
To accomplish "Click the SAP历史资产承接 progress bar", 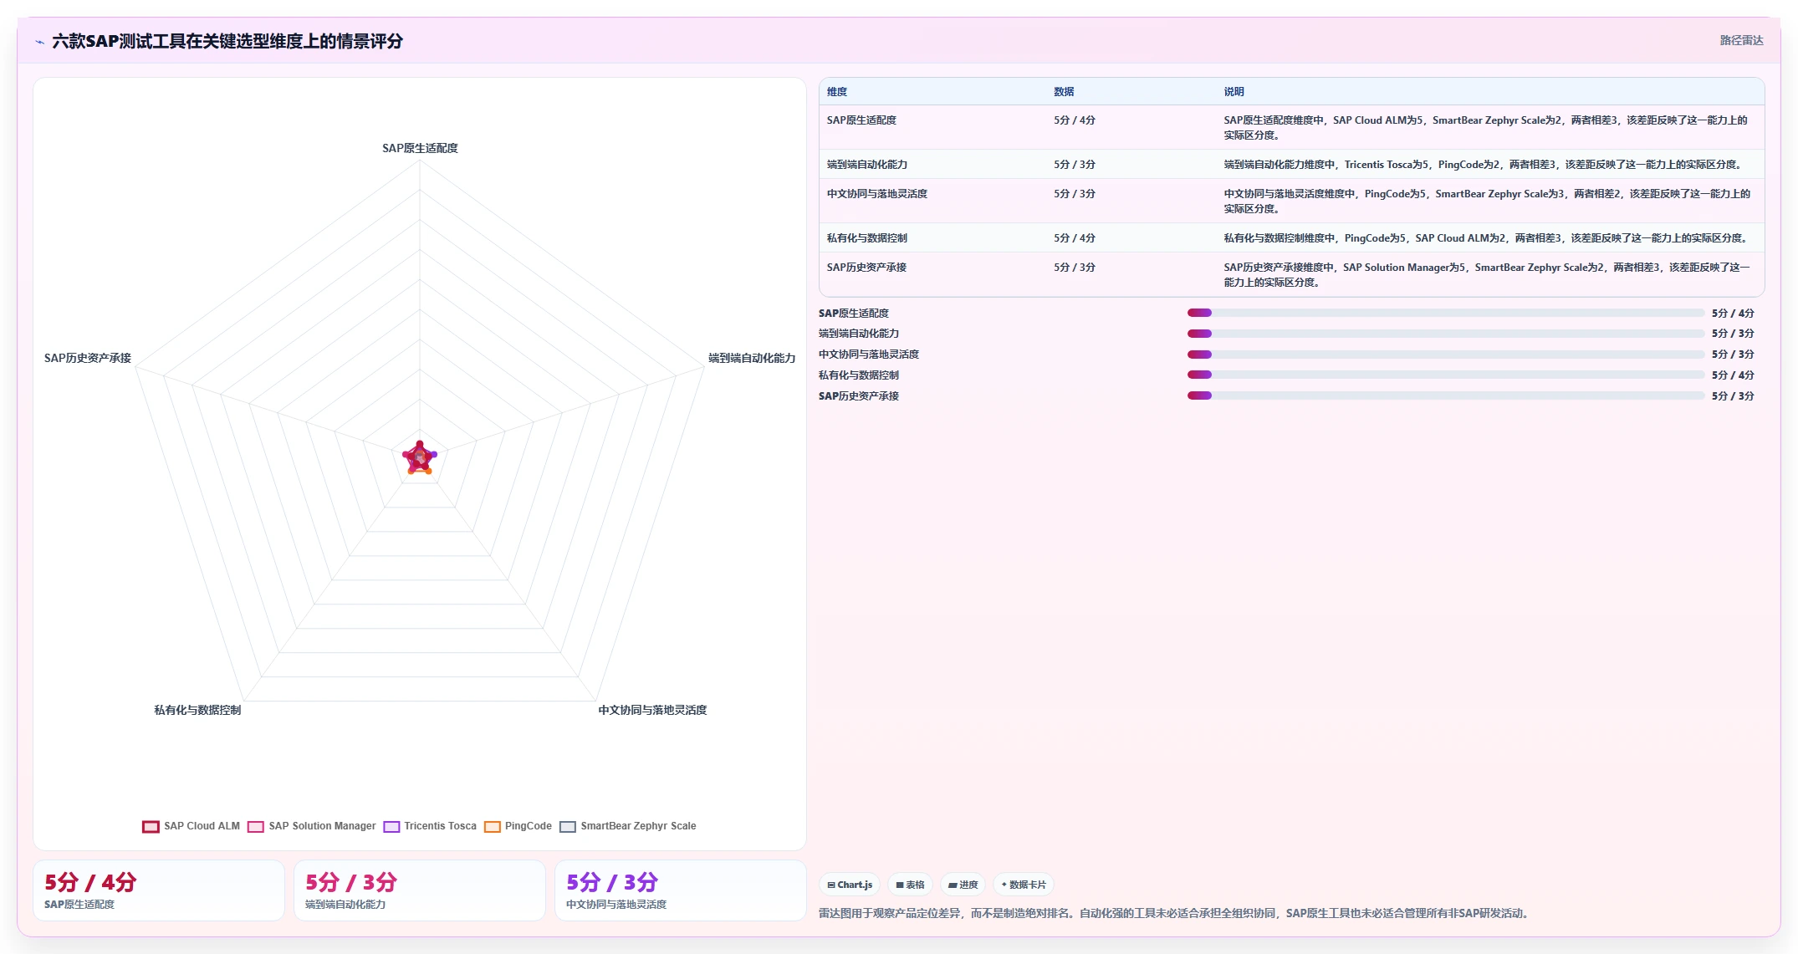I will coord(1446,395).
